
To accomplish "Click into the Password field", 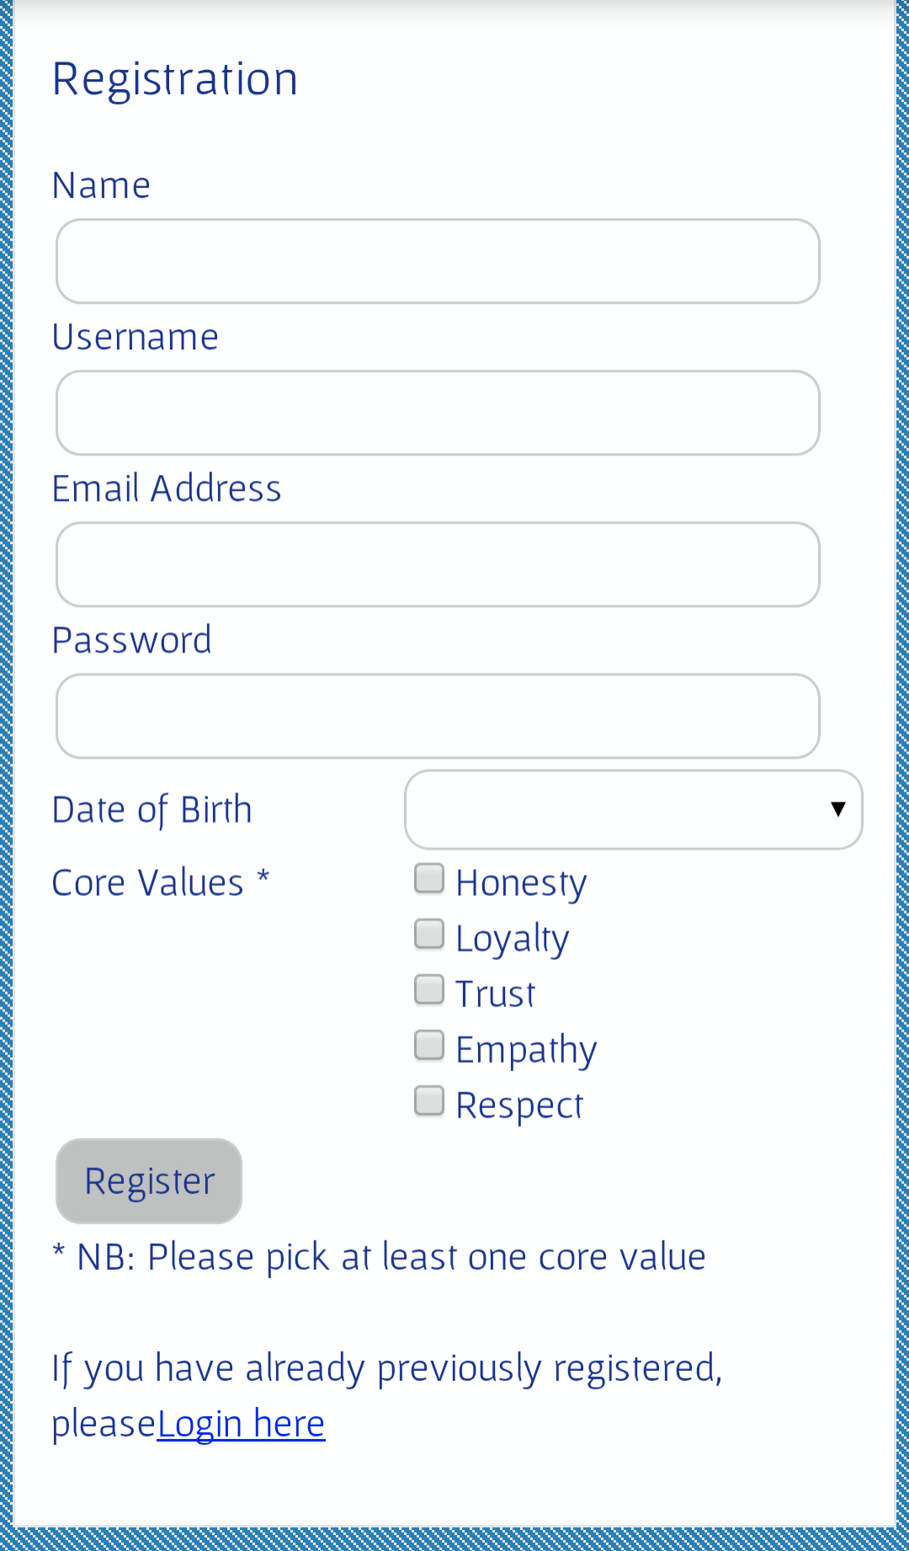I will pyautogui.click(x=438, y=716).
